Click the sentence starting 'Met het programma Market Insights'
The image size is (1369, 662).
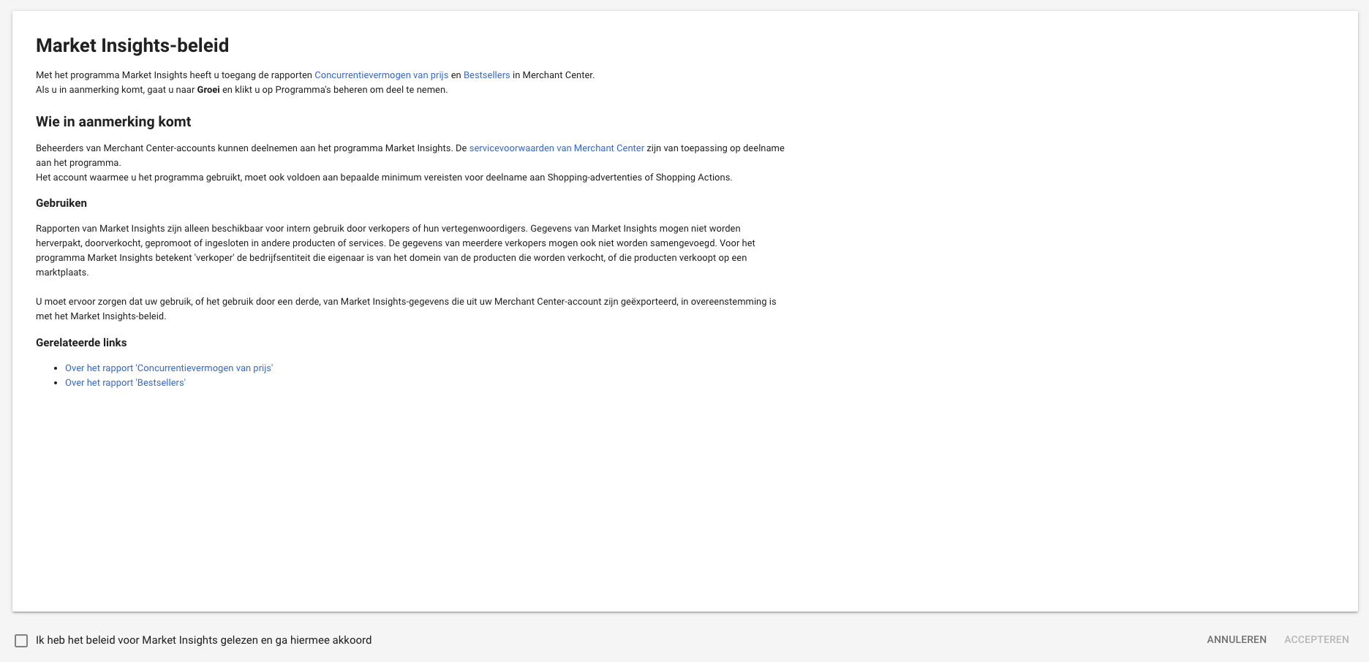(x=174, y=75)
